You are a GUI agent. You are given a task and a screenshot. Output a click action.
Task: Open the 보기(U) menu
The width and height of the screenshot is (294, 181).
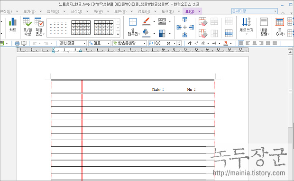[29, 11]
